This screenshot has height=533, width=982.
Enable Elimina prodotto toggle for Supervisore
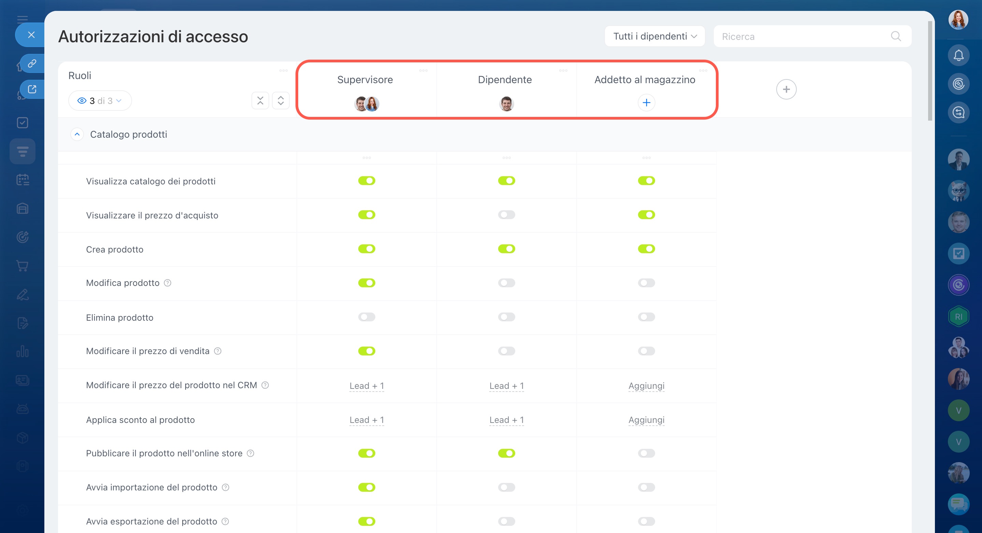(366, 317)
